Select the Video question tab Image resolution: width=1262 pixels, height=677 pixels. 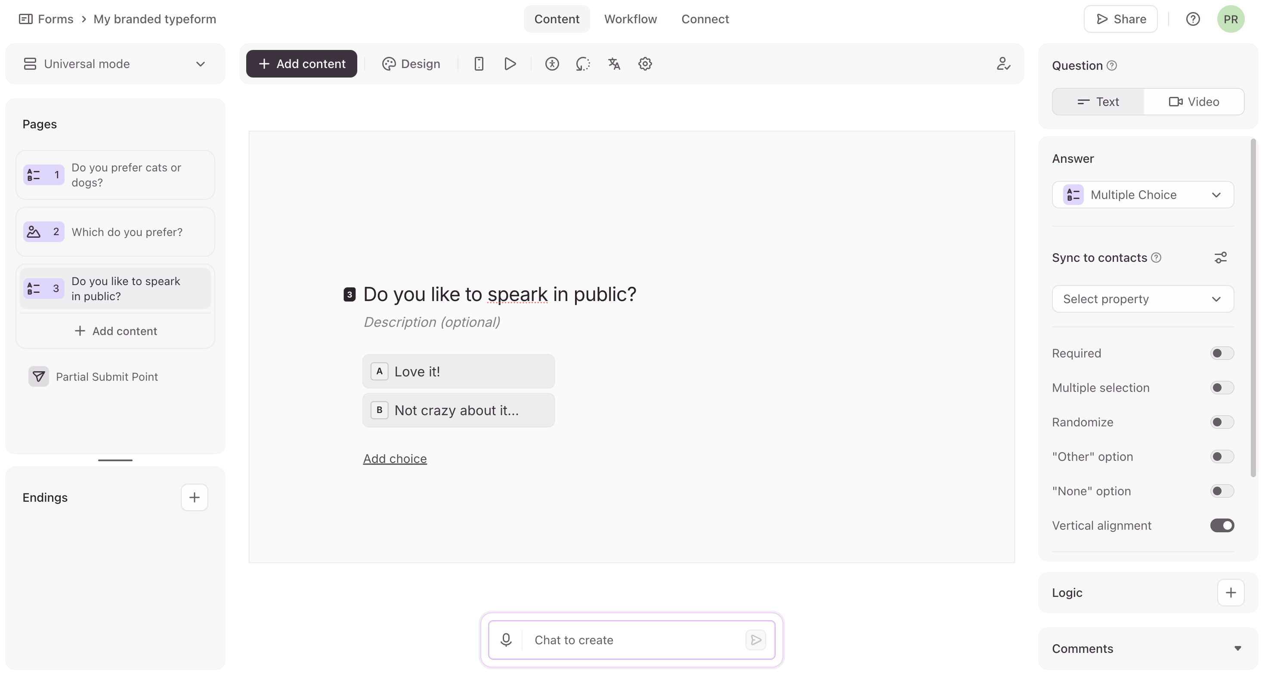pos(1194,102)
